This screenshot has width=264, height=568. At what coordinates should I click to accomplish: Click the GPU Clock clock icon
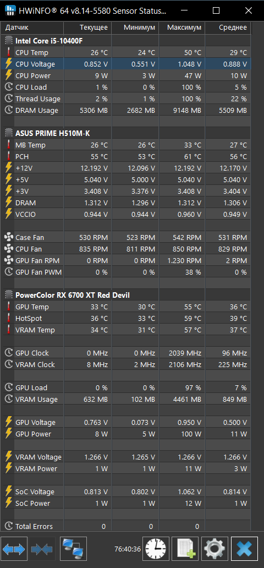[x=8, y=353]
